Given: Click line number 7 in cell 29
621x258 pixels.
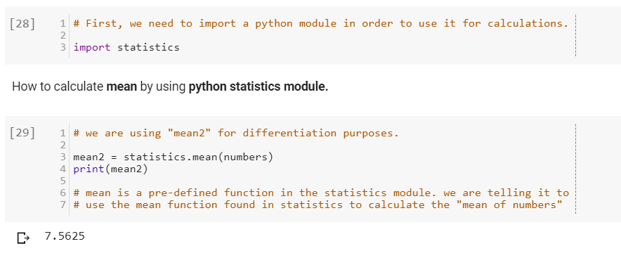Looking at the screenshot, I should coord(63,205).
